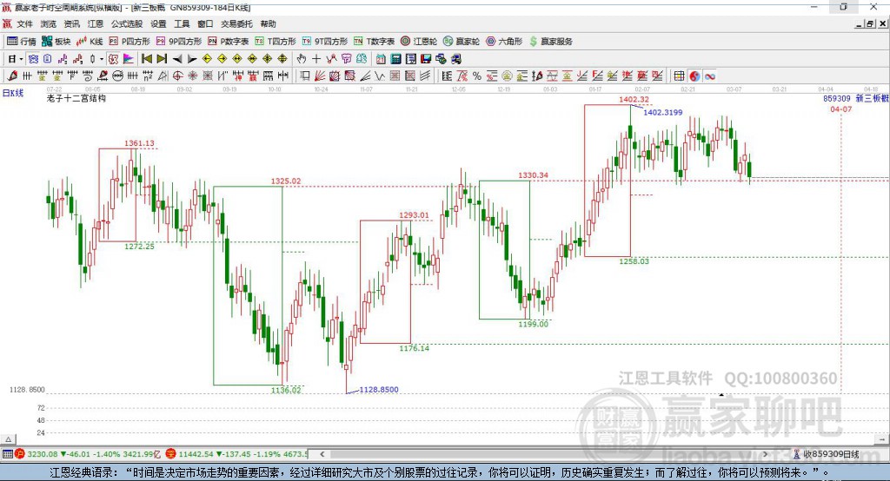Open the 窗口 menu
890x481 pixels.
click(205, 23)
